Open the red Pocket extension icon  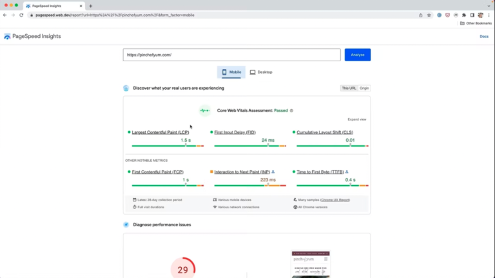447,15
